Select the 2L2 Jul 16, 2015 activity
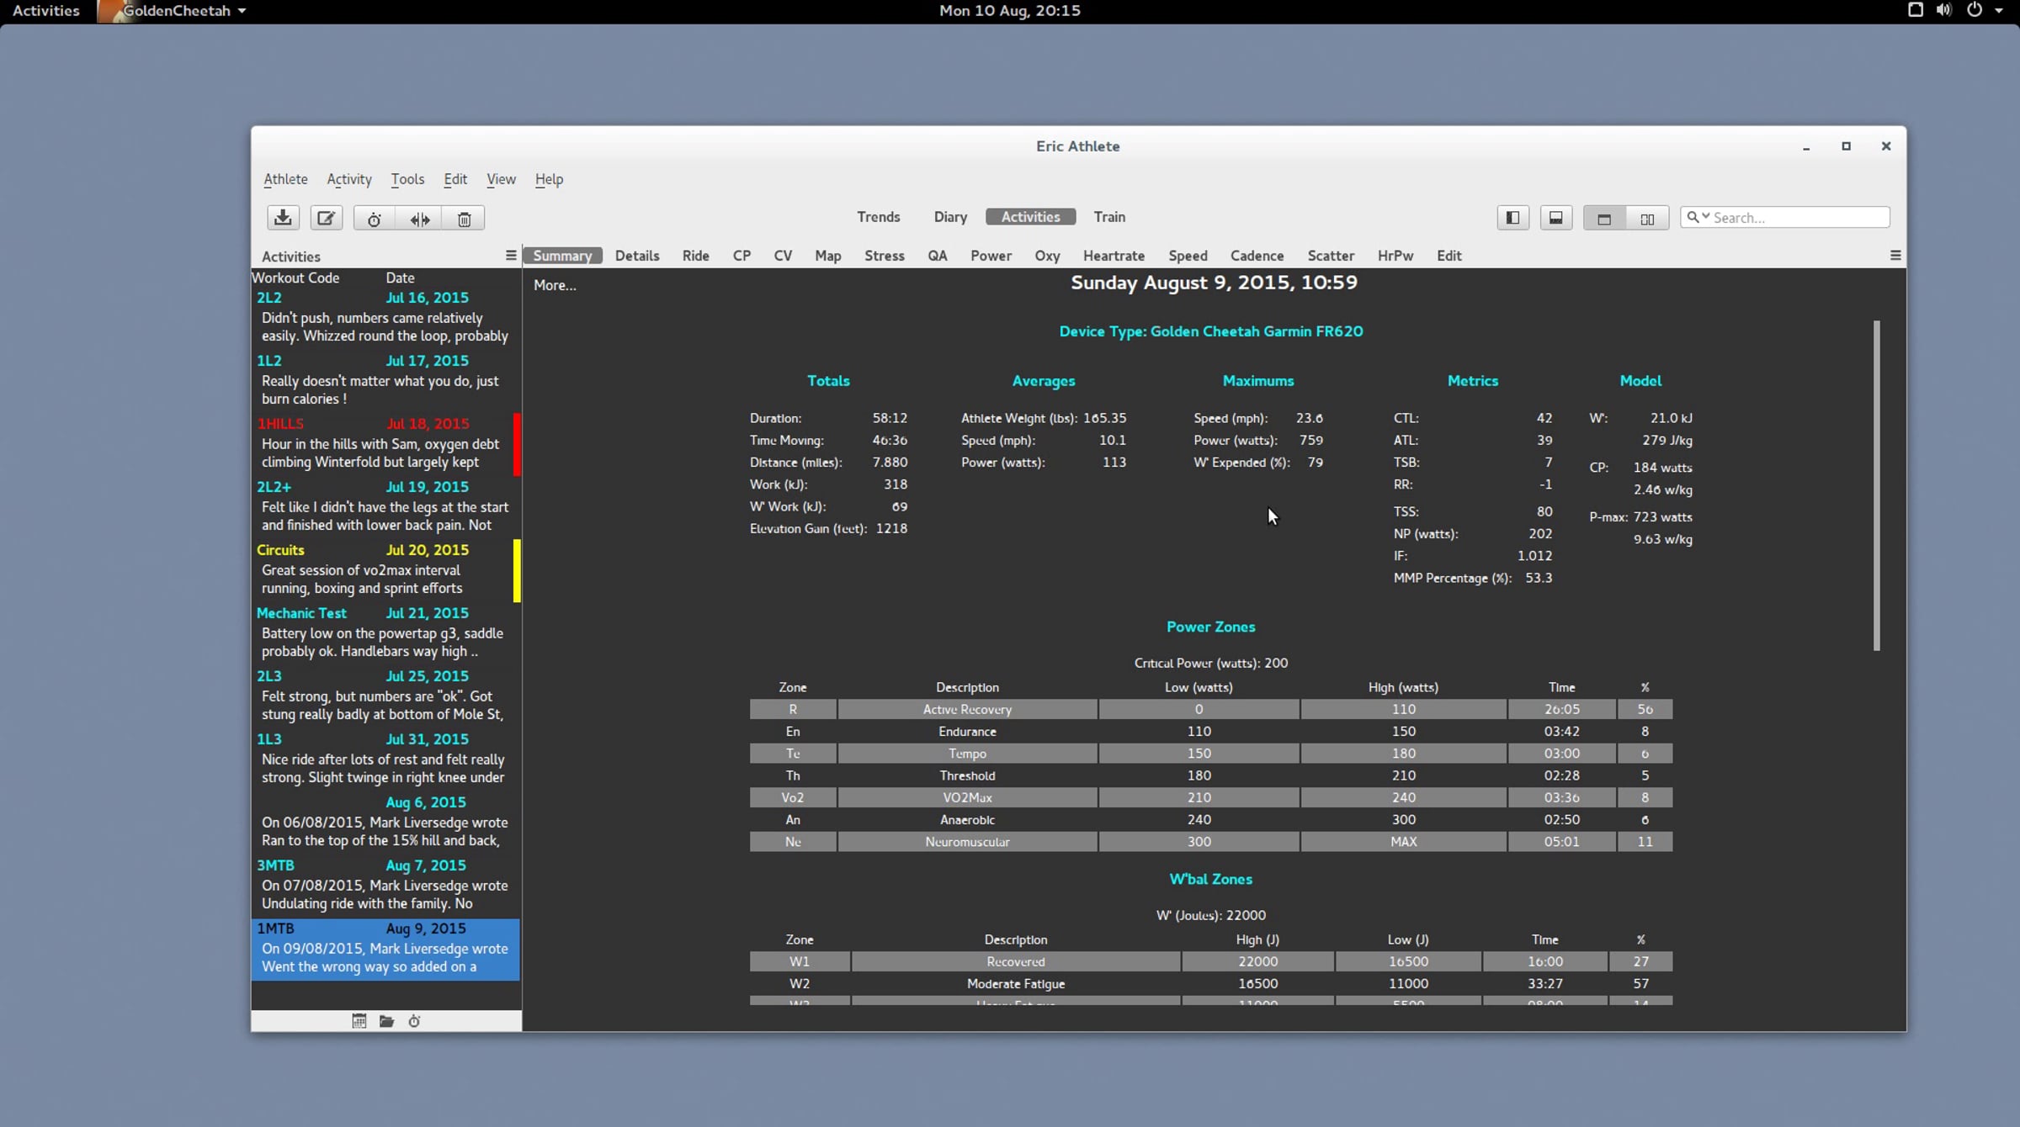 click(x=385, y=317)
